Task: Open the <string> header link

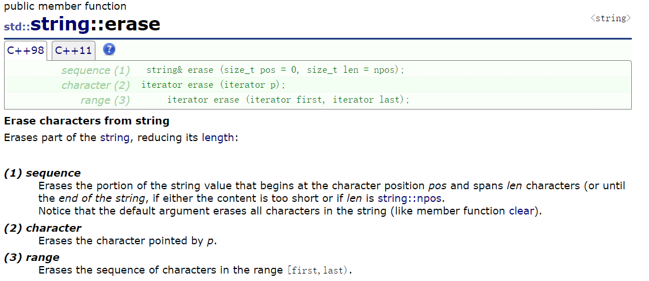Action: click(610, 18)
